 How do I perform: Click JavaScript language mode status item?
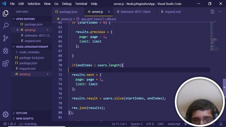pos(174,124)
